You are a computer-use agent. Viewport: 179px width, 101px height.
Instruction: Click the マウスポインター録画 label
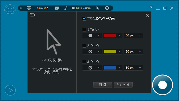click(101, 18)
